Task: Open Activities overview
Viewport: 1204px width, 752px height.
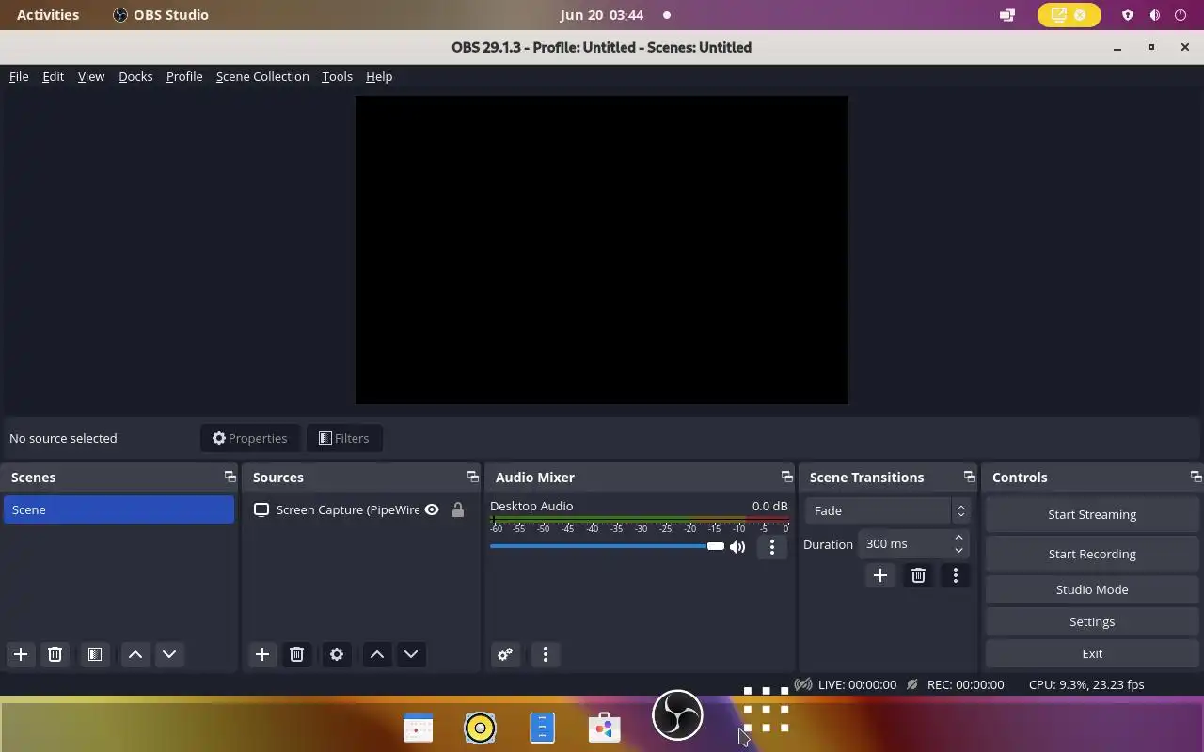Action: click(x=48, y=15)
